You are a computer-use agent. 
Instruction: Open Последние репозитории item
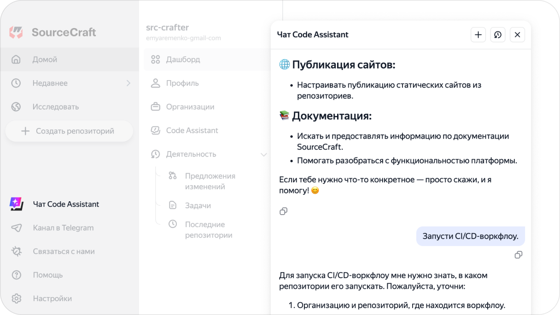208,230
